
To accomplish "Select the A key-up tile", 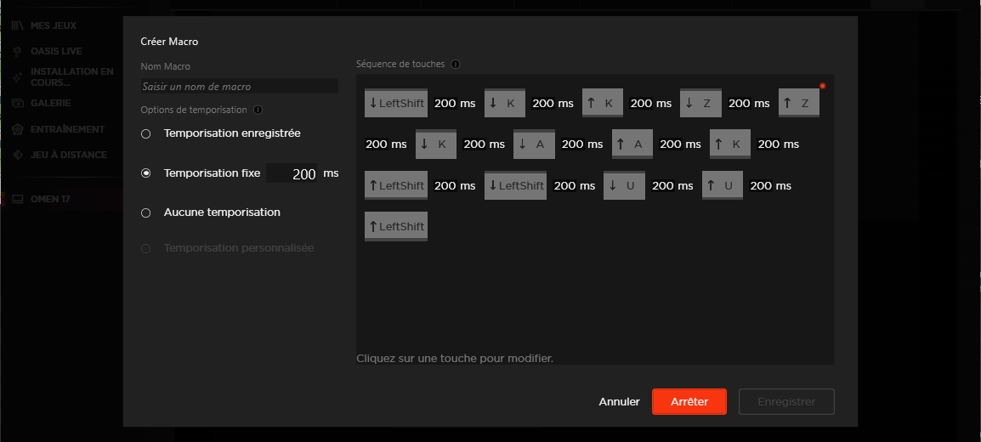I will click(x=632, y=144).
